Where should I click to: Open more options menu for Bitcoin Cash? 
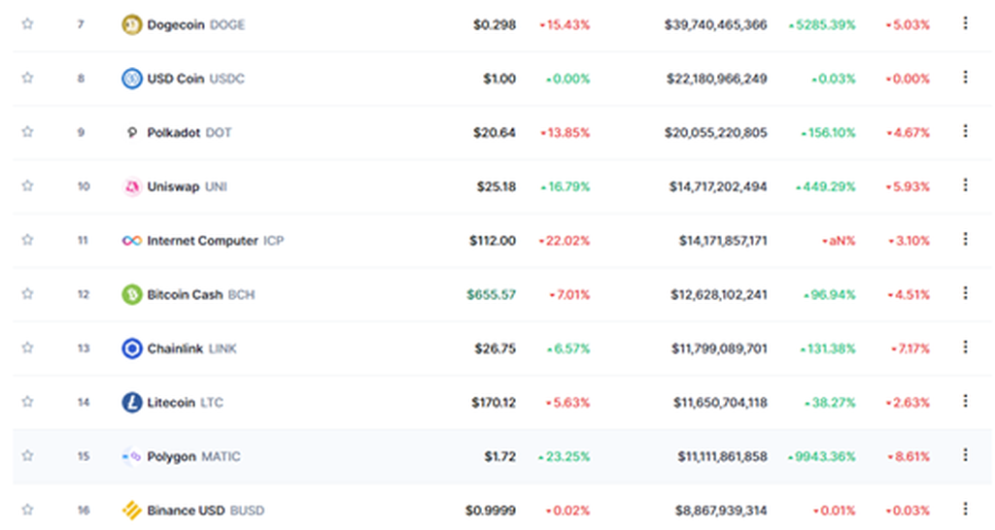tap(965, 293)
